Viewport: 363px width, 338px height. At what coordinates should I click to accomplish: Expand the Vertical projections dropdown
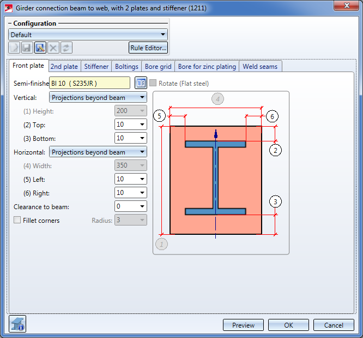(x=98, y=98)
